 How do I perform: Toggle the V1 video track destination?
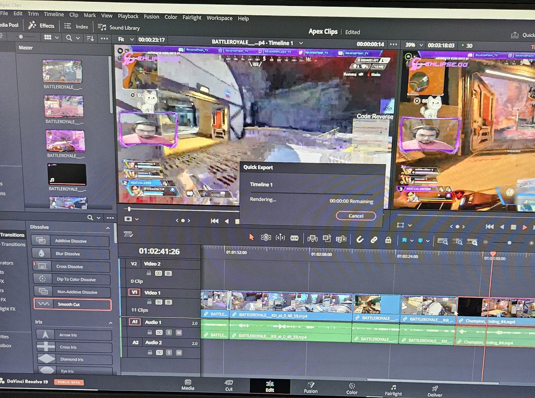click(134, 293)
